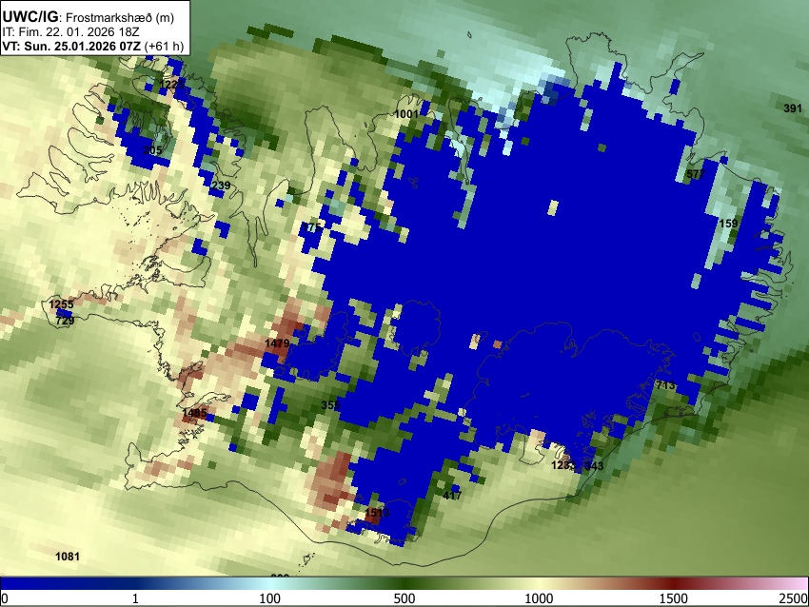Click the map value 205
The height and width of the screenshot is (607, 809).
(152, 150)
